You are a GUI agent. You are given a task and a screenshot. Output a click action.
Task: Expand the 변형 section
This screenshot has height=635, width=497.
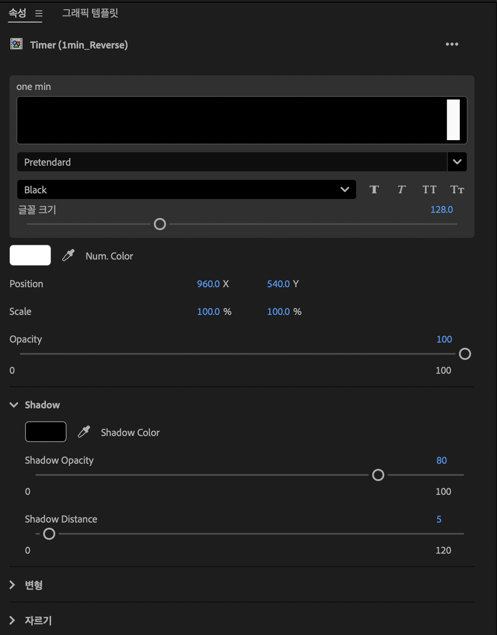(x=12, y=585)
